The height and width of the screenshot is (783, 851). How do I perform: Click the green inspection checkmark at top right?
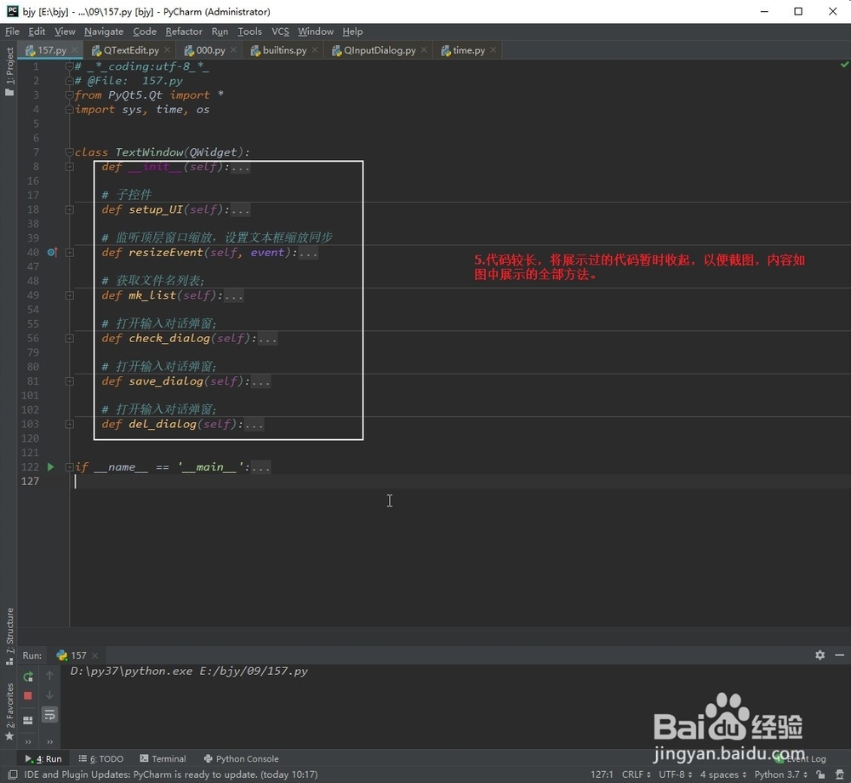pyautogui.click(x=844, y=65)
